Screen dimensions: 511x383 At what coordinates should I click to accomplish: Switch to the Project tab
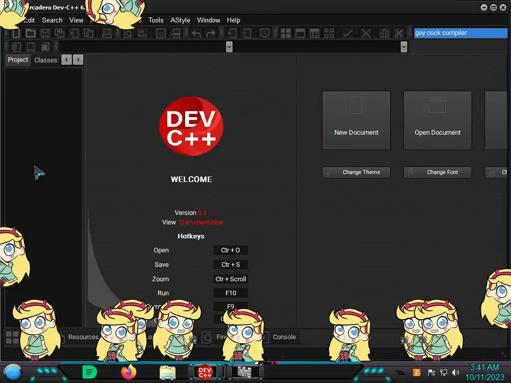coord(18,60)
